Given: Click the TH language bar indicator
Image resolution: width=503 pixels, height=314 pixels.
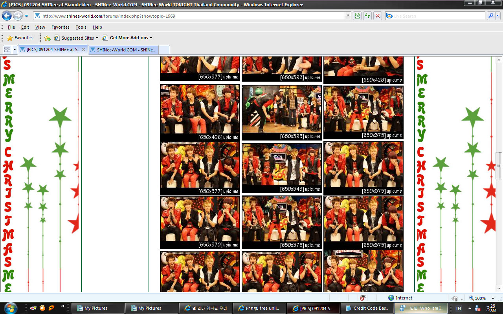Looking at the screenshot, I should 458,309.
